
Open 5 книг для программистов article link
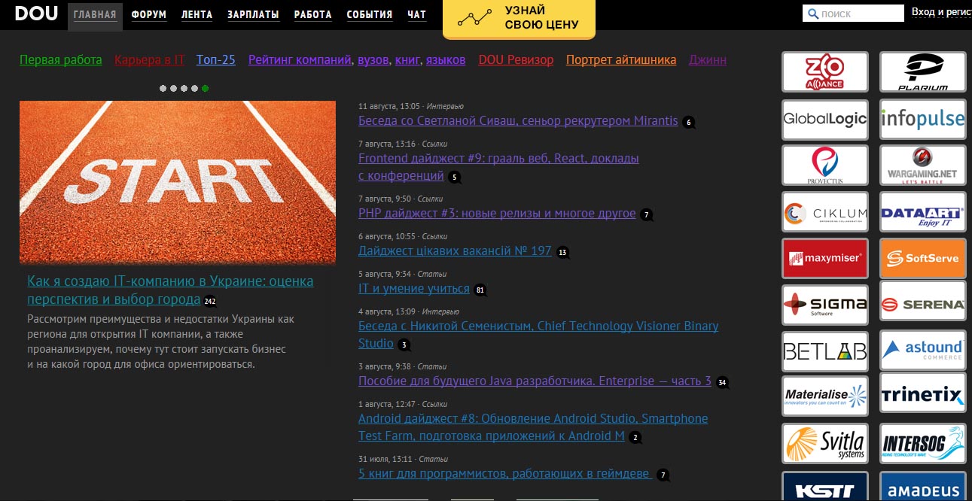tap(504, 474)
